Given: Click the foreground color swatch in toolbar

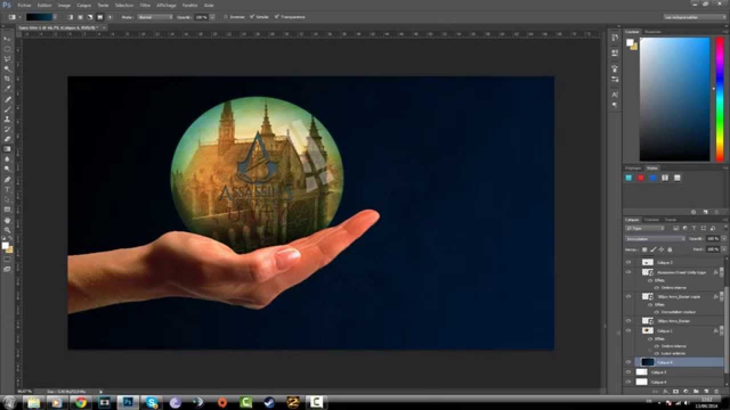Looking at the screenshot, I should [5, 245].
